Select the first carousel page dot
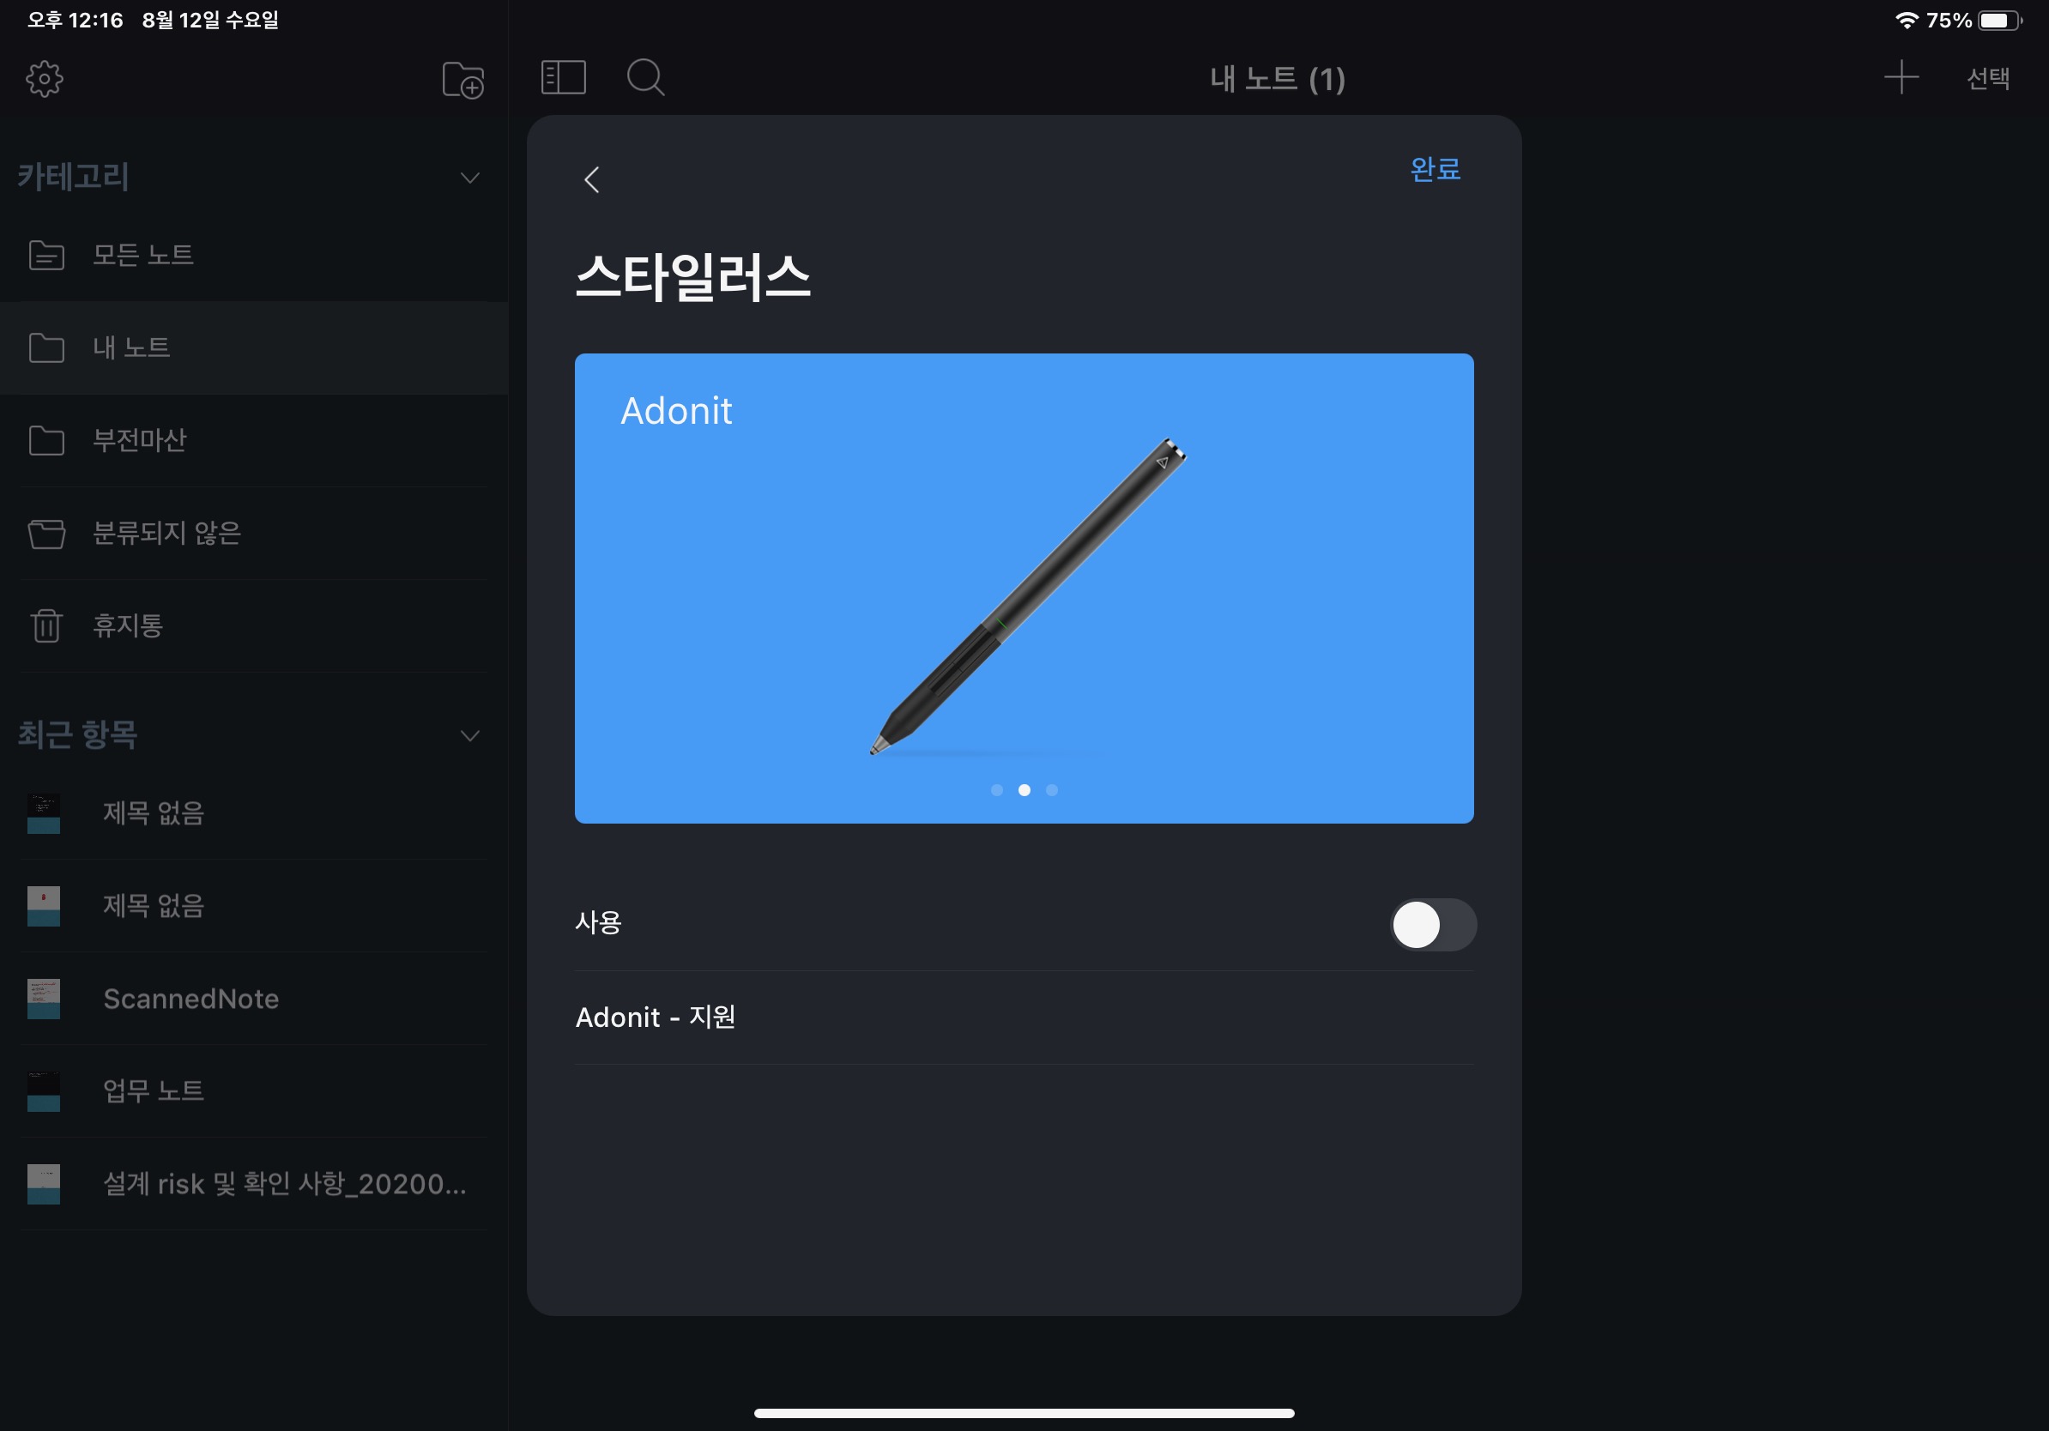The width and height of the screenshot is (2049, 1431). (997, 790)
